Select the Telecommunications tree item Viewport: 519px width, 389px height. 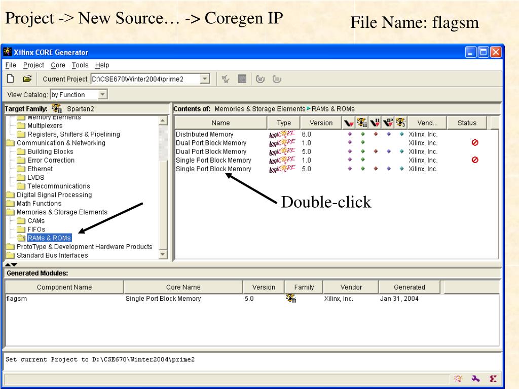(x=59, y=186)
